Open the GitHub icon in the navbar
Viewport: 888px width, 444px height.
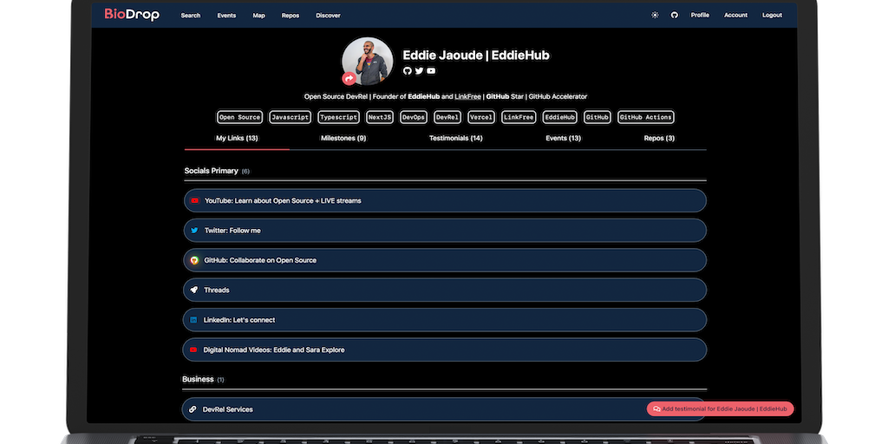pyautogui.click(x=674, y=15)
